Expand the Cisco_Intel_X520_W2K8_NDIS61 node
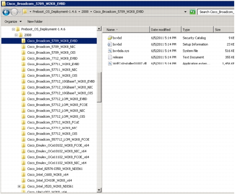Image resolution: width=235 pixels, height=194 pixels. 19,187
